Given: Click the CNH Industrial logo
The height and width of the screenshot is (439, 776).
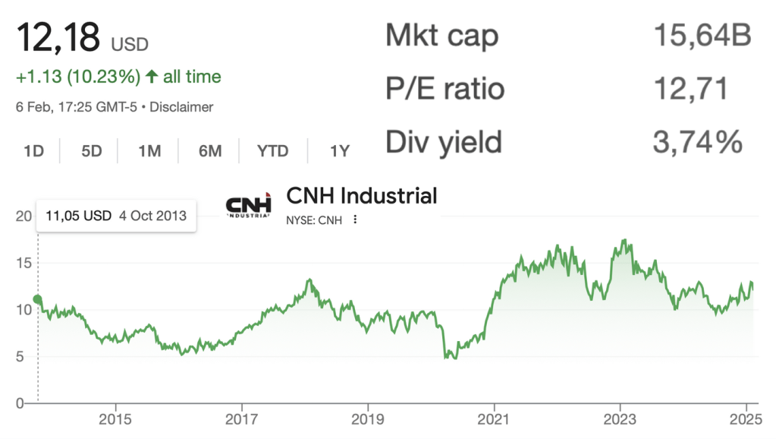Looking at the screenshot, I should point(250,207).
